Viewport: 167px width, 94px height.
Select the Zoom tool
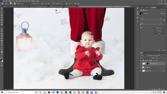2,54
